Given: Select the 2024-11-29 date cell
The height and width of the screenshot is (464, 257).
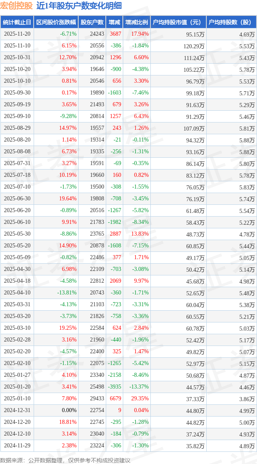Looking at the screenshot, I should coord(17,446).
